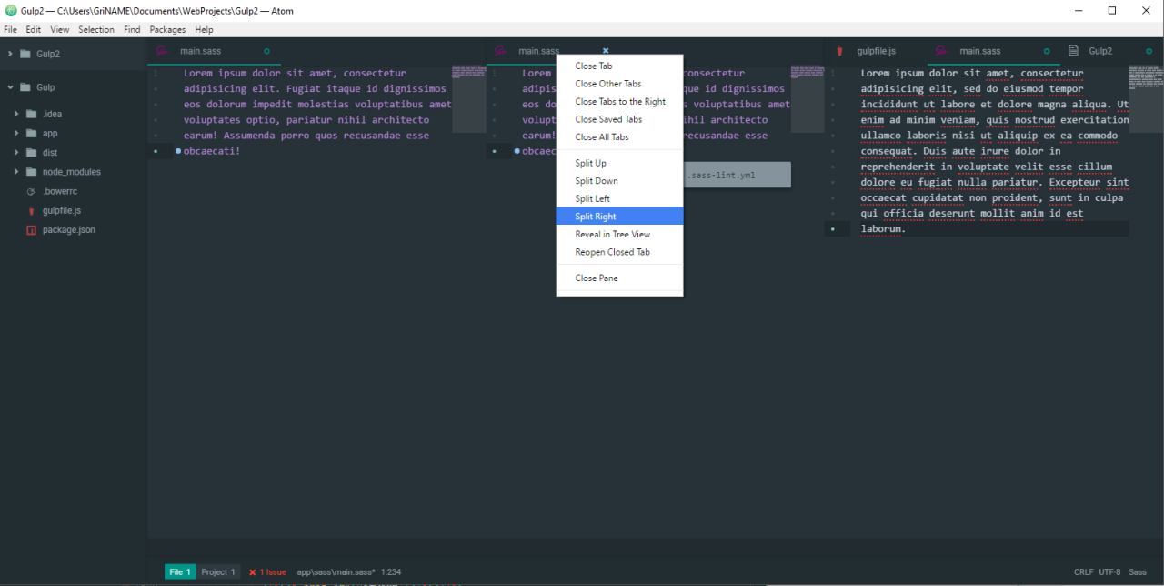Click the modified dot on the leftmost main.sass tab
Viewport: 1164px width, 586px height.
(266, 51)
